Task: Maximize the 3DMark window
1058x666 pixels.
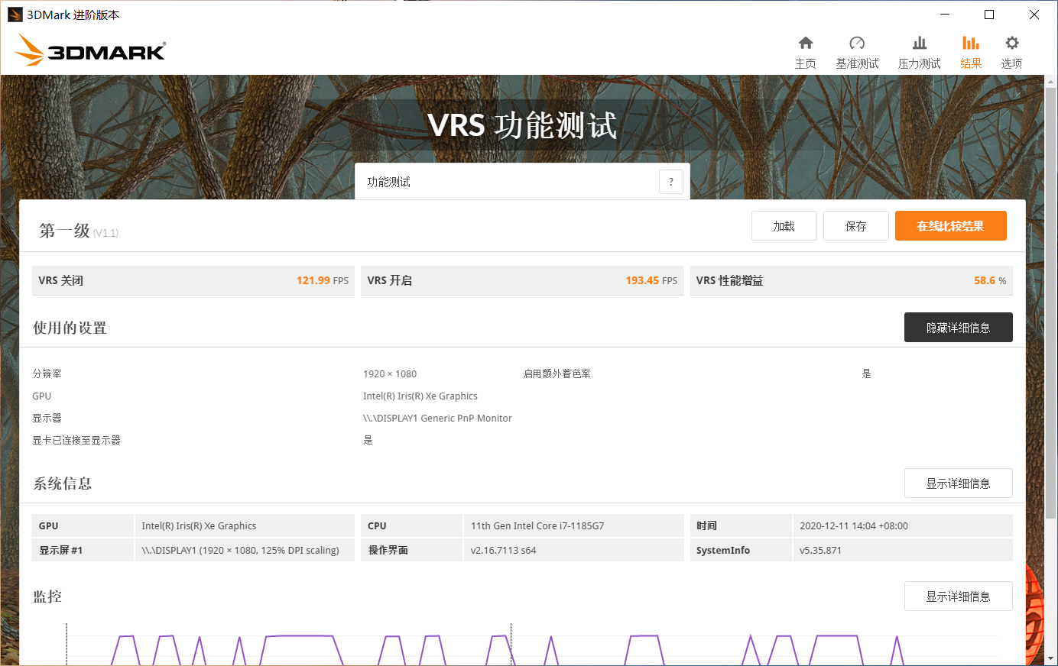Action: pyautogui.click(x=989, y=15)
